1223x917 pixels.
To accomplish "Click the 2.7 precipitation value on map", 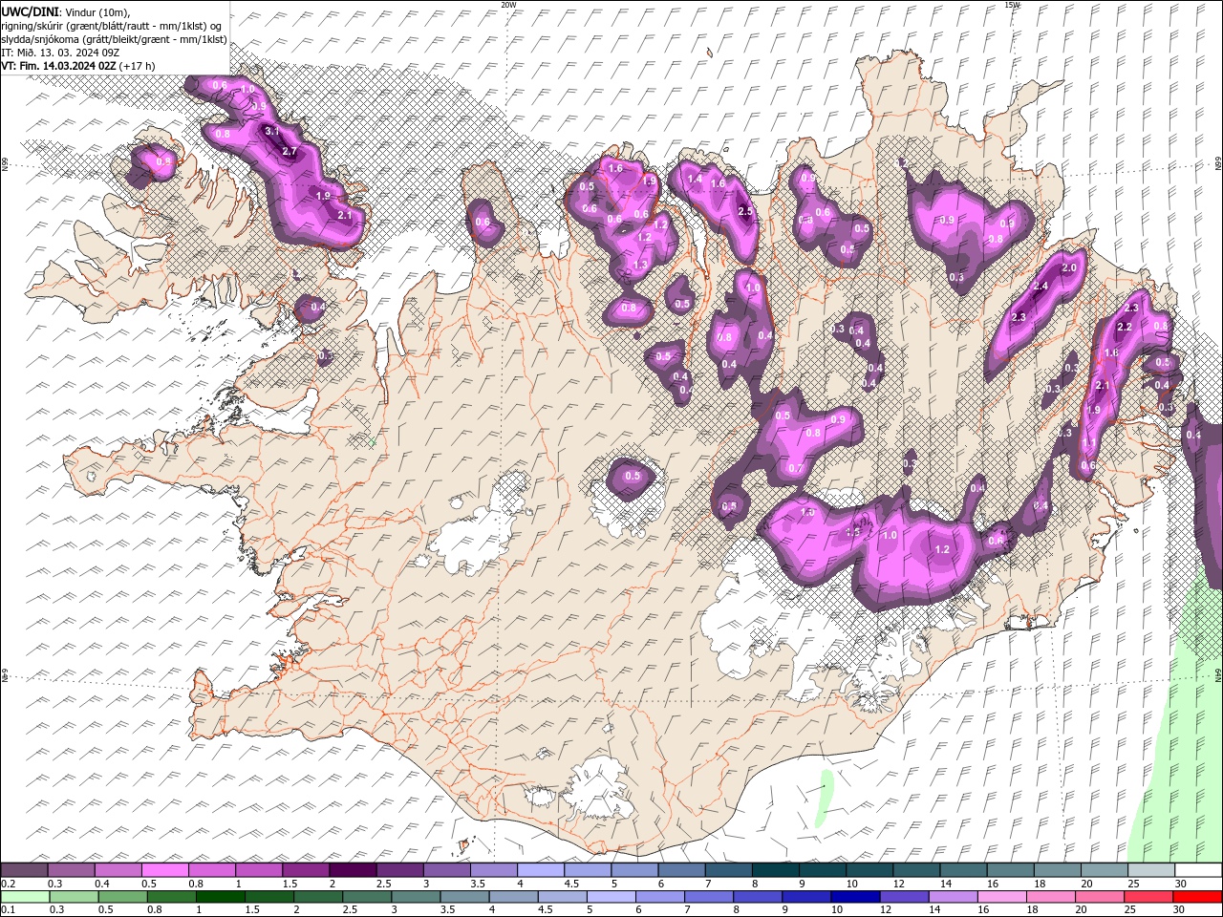I will pos(290,152).
